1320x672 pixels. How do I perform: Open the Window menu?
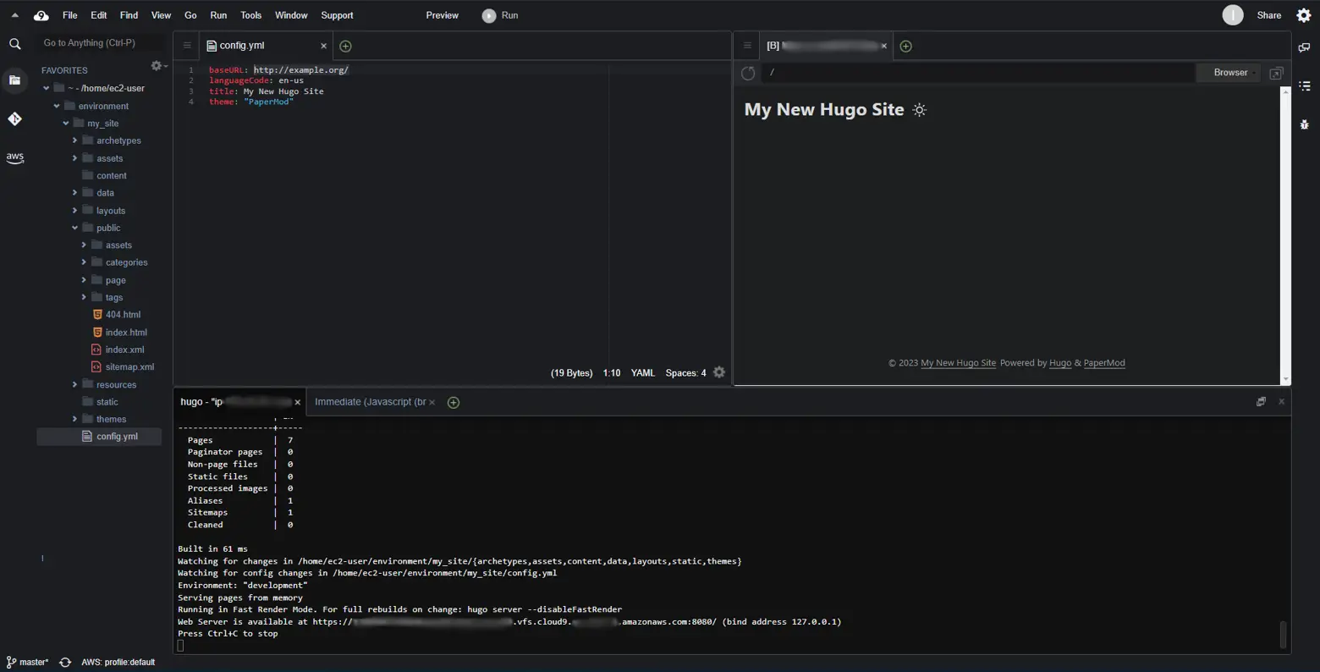[x=291, y=15]
